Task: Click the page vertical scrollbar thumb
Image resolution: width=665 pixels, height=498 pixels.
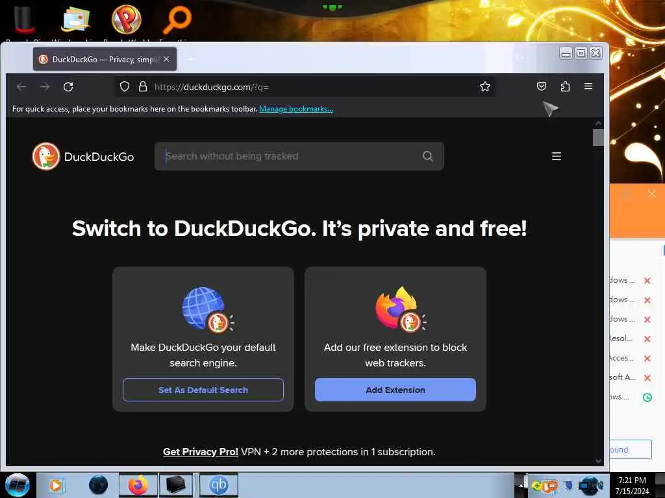Action: point(598,137)
